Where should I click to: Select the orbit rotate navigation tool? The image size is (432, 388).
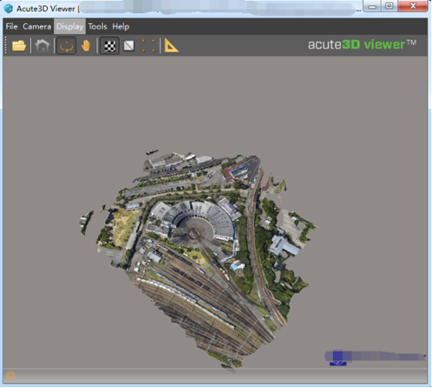[x=67, y=46]
